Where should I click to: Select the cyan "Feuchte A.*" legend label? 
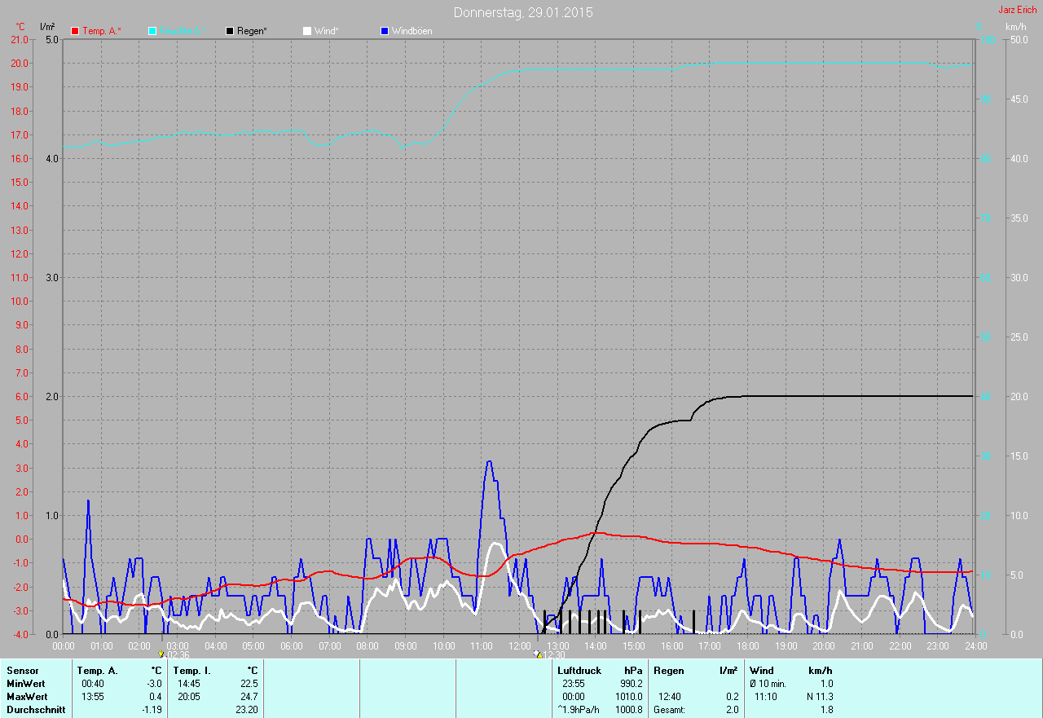point(181,31)
